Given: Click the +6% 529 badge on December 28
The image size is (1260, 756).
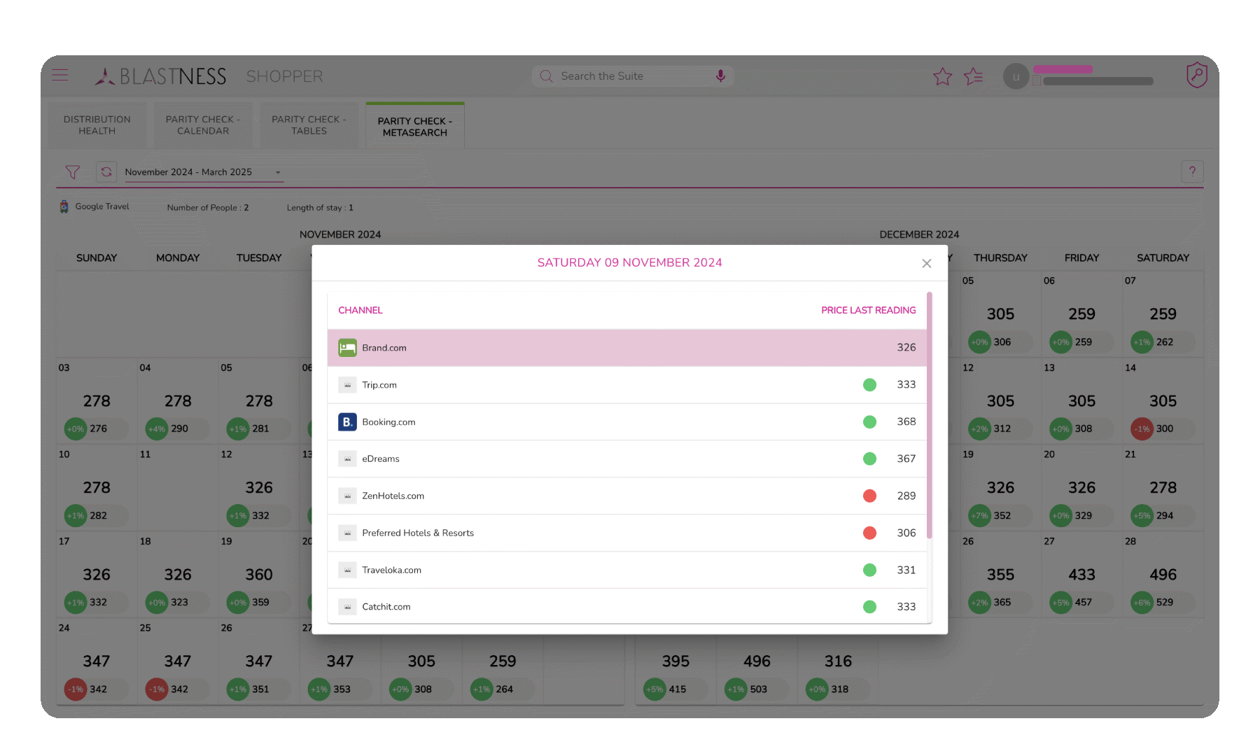Looking at the screenshot, I should coord(1163,603).
